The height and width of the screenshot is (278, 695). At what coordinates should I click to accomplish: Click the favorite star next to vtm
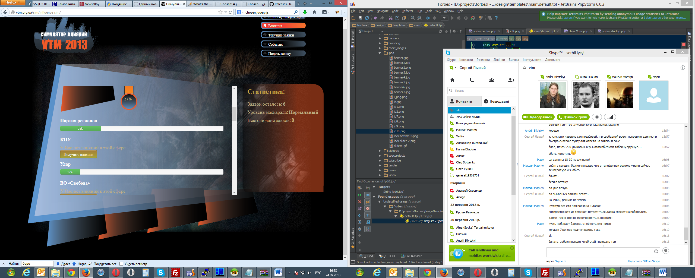point(525,68)
